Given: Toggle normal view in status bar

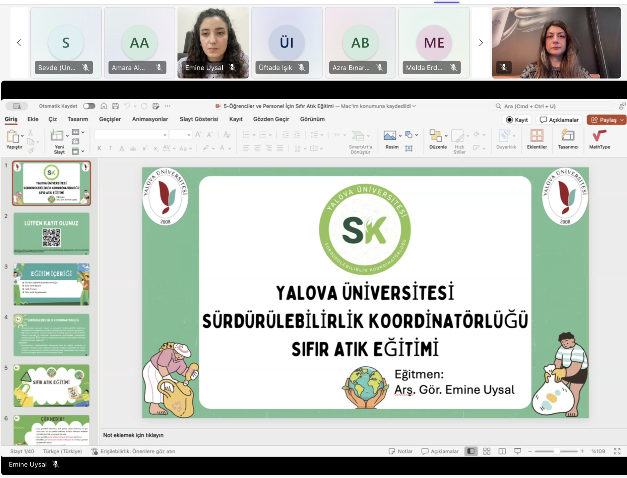Looking at the screenshot, I should pos(471,451).
